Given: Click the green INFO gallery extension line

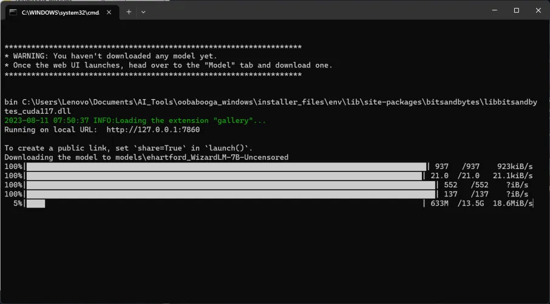Looking at the screenshot, I should (135, 120).
